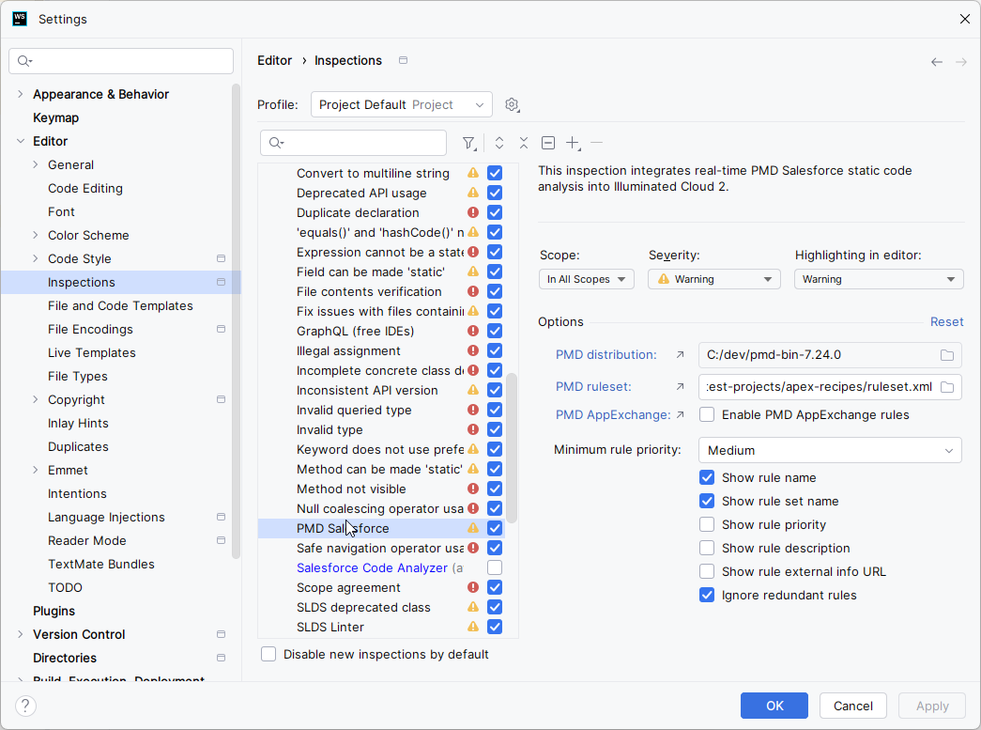Image resolution: width=981 pixels, height=730 pixels.
Task: Click the Reset options link
Action: pyautogui.click(x=946, y=322)
